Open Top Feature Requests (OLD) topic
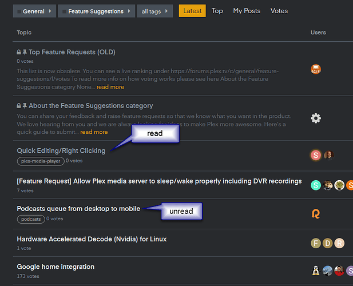Viewport: 353px width, 286px height. point(72,52)
